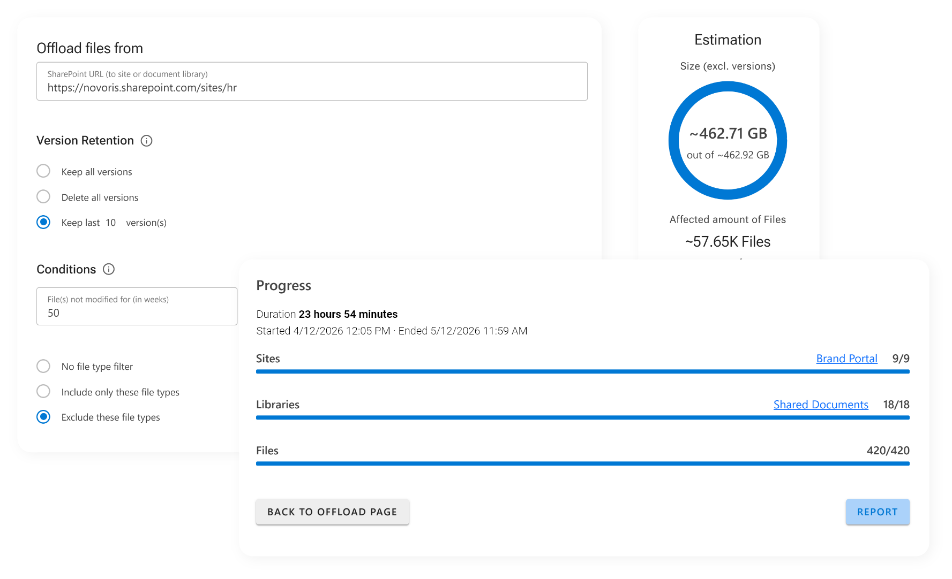Select the Delete all versions radio button
Viewport: 952px width, 579px height.
tap(43, 197)
